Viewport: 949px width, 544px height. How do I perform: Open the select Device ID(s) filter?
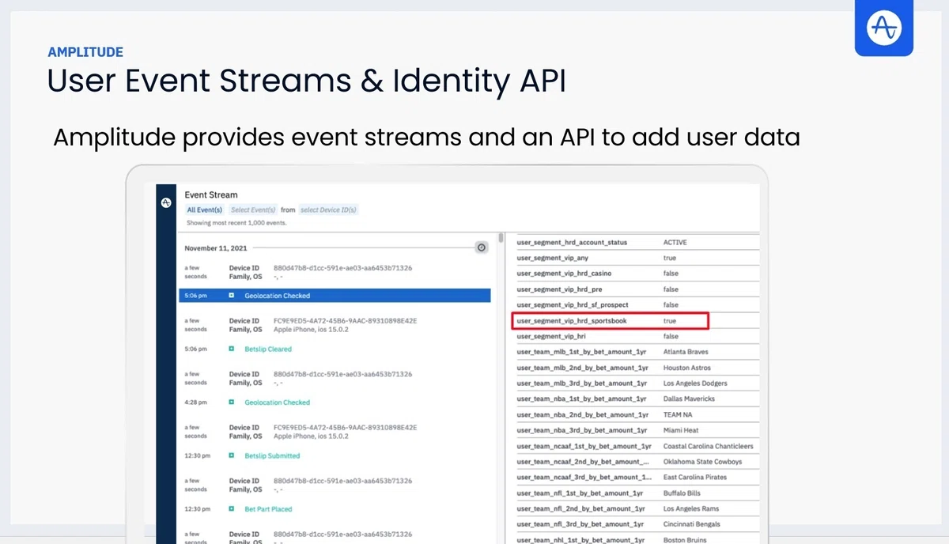[329, 210]
